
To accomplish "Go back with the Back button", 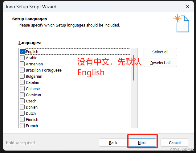I will pyautogui.click(x=113, y=143).
